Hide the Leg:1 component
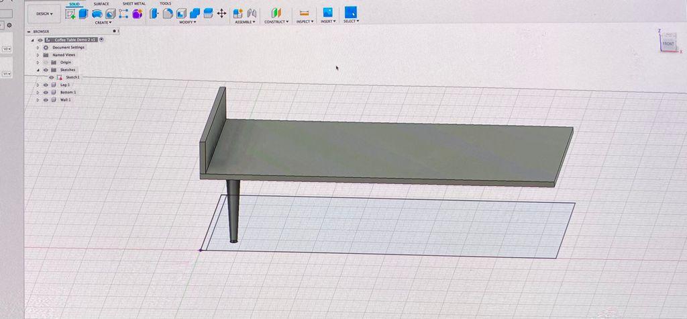This screenshot has height=319, width=687. (x=46, y=85)
